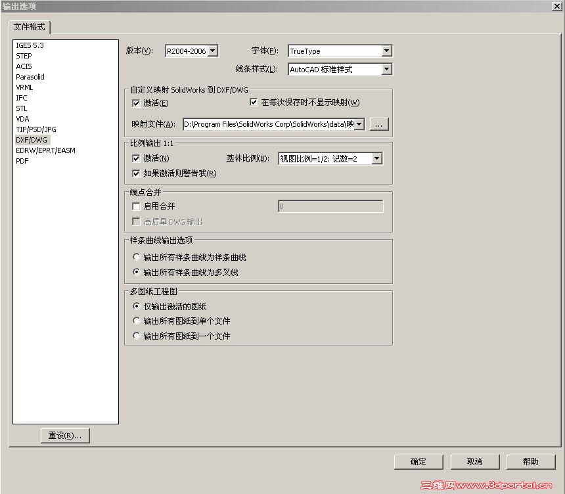Select the PDF export format
Image resolution: width=565 pixels, height=494 pixels.
(22, 160)
